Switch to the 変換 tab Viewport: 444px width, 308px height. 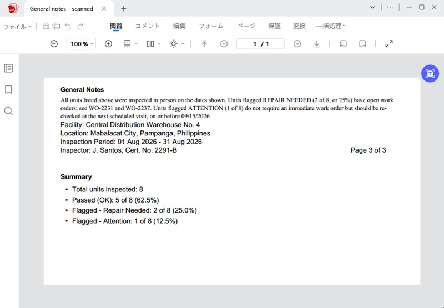tap(299, 26)
